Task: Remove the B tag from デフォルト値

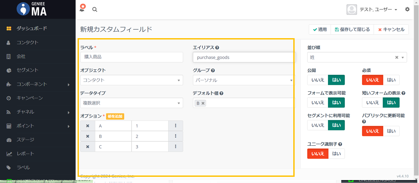Action: click(x=203, y=103)
